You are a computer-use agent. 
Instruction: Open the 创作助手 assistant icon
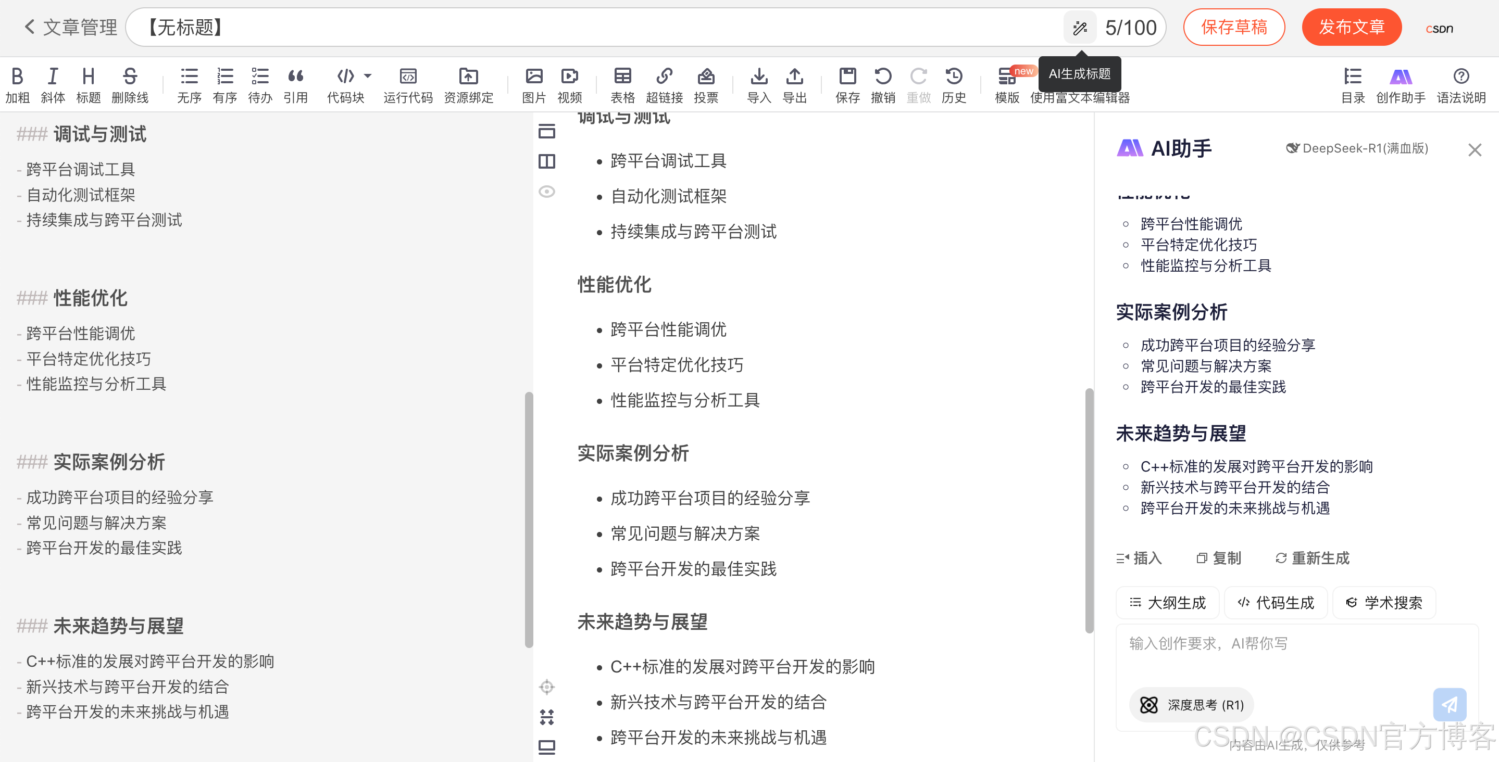pos(1400,77)
